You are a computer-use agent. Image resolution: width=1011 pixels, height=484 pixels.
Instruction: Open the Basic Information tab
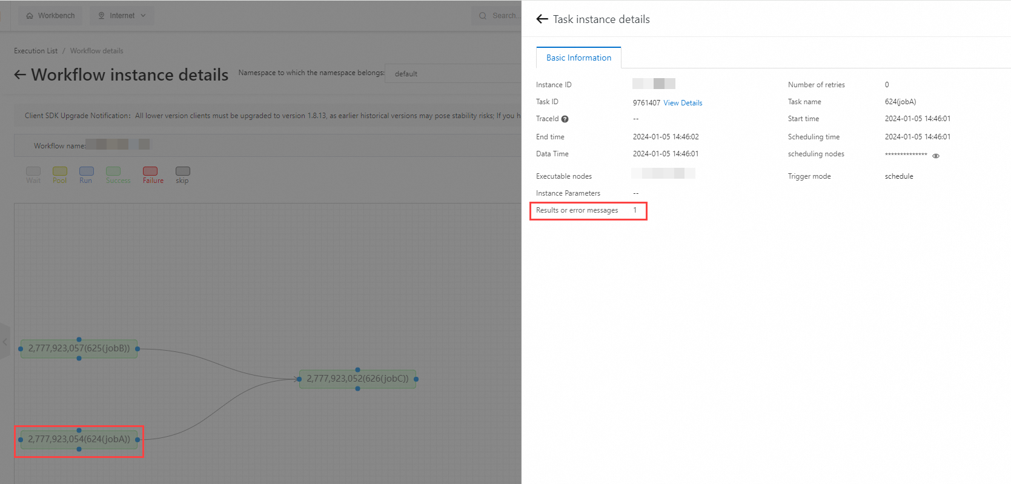click(578, 58)
